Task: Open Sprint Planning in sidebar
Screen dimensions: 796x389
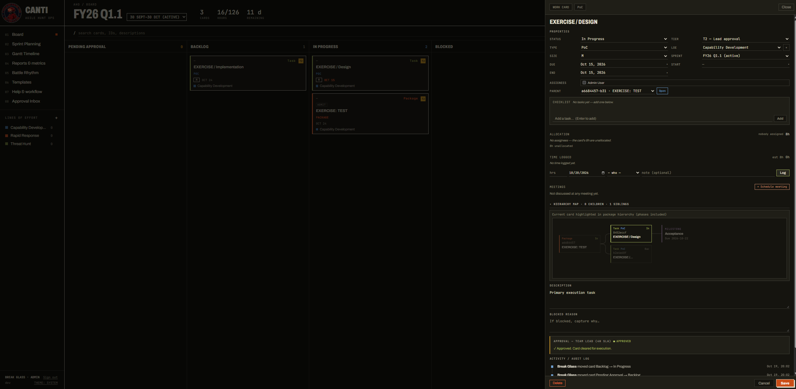Action: point(26,44)
